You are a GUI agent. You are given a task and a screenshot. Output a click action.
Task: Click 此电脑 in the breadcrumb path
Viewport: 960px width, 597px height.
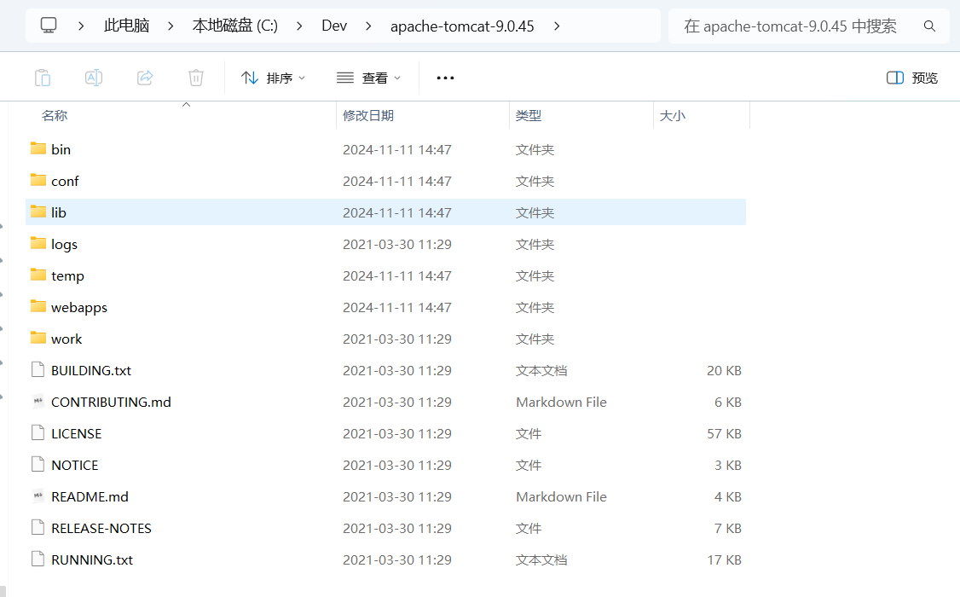127,26
